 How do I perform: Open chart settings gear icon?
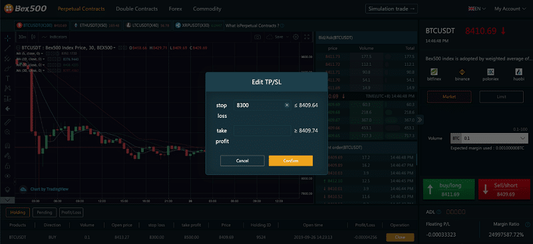click(x=295, y=37)
